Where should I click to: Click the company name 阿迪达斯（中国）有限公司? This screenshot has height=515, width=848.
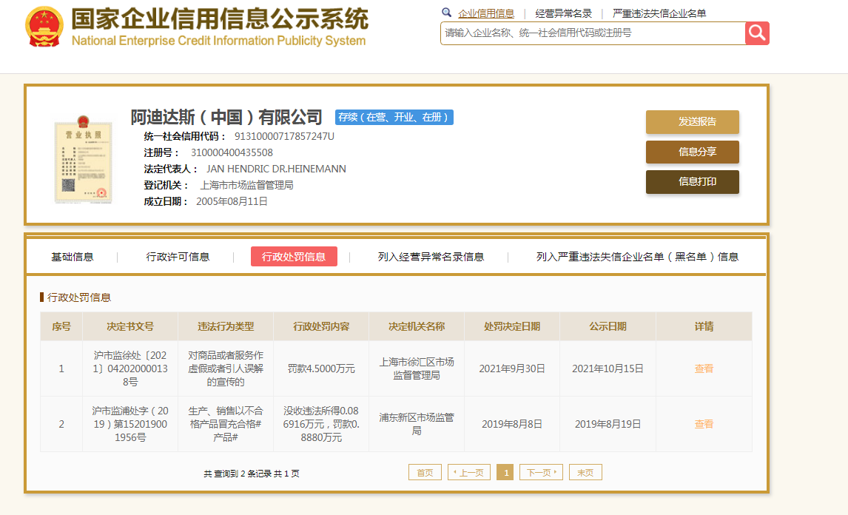coord(226,117)
